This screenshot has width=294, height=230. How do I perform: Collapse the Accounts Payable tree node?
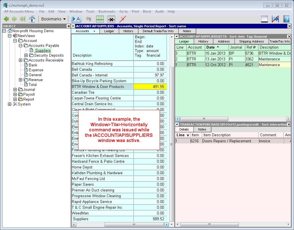[x=21, y=46]
